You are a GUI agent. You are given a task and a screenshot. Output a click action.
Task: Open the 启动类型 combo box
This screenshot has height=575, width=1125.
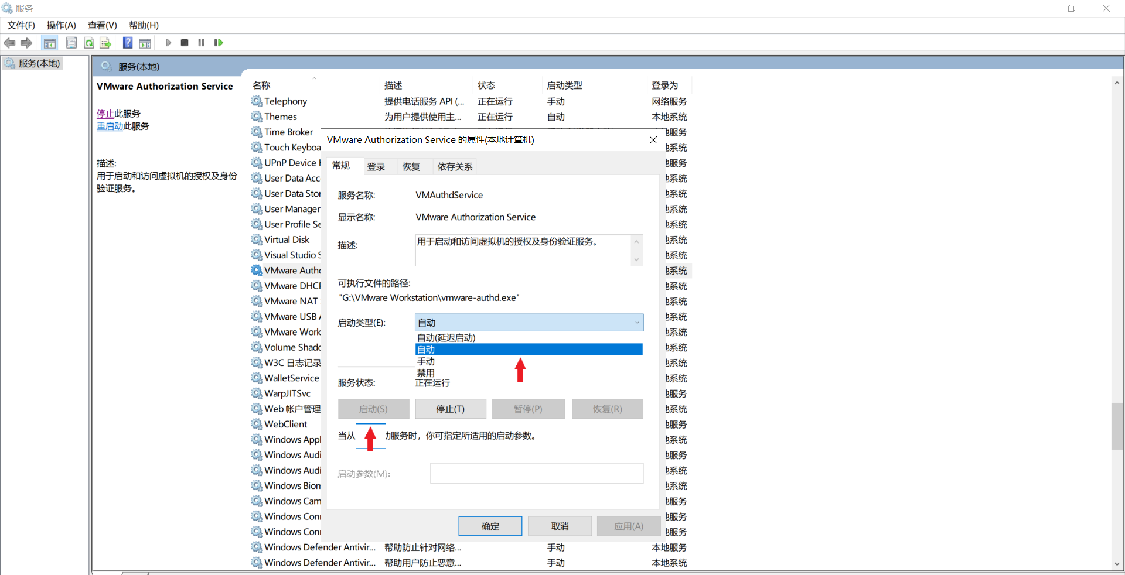(529, 323)
